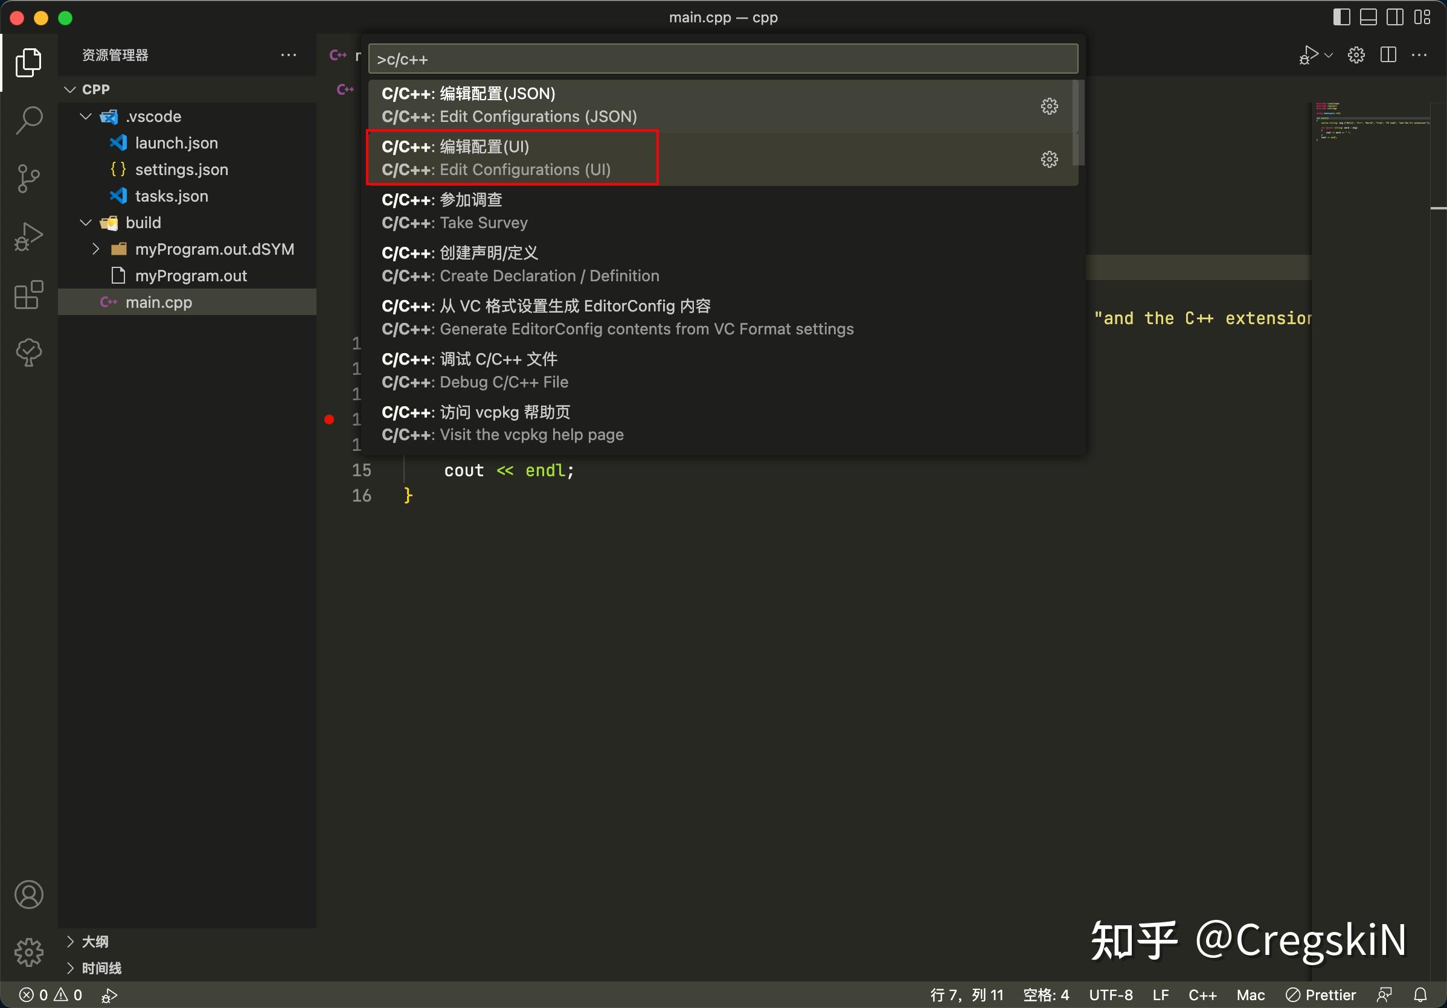Click the UTF-8 encoding status button

1111,995
